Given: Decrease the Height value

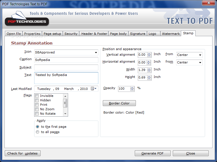Looking at the screenshot, I should click(149, 79).
